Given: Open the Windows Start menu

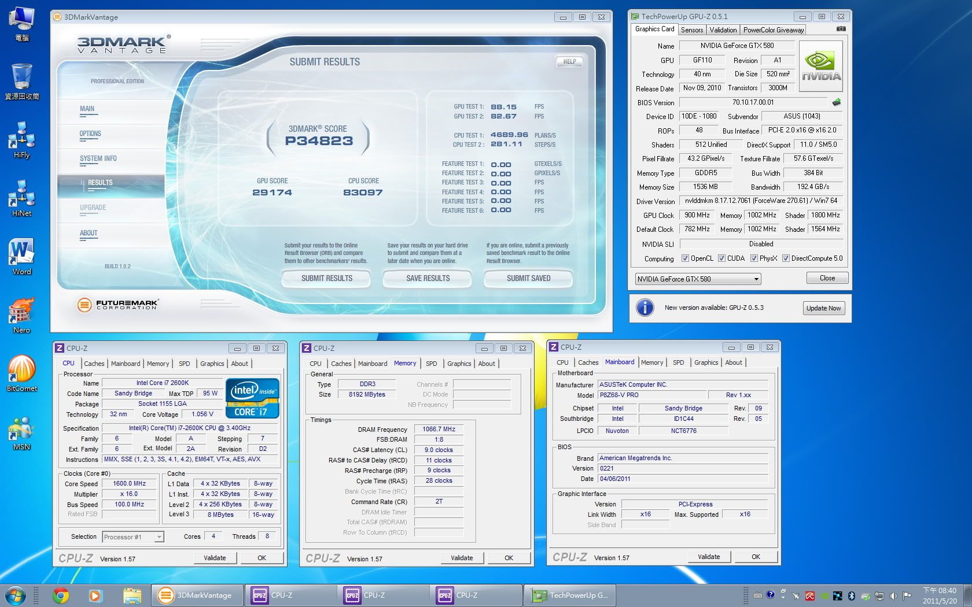Looking at the screenshot, I should [16, 595].
